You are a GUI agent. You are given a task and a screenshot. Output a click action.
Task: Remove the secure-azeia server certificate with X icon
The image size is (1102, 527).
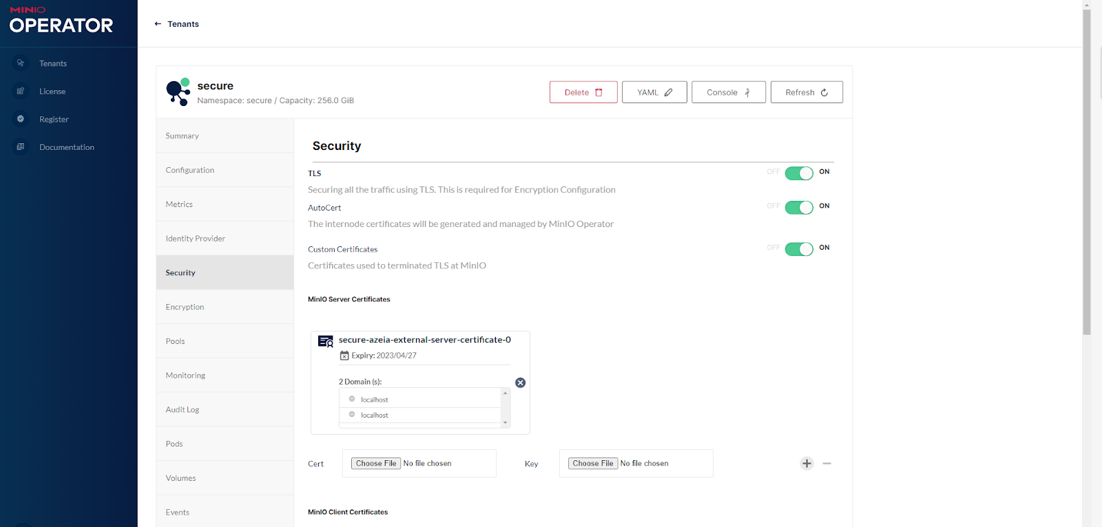click(520, 383)
